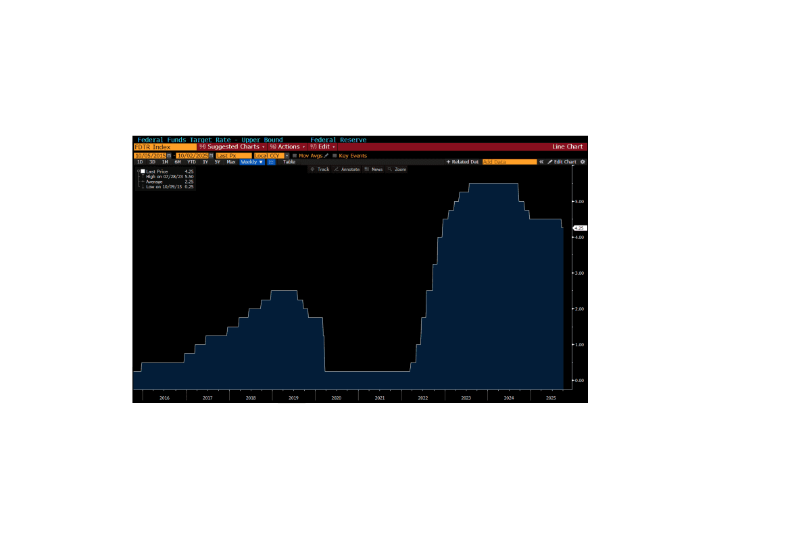Toggle the Last Price legend checkbox
The width and height of the screenshot is (811, 540).
(x=143, y=171)
